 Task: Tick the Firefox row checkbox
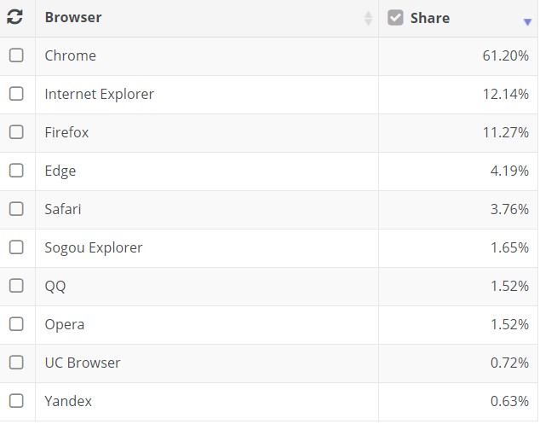pyautogui.click(x=16, y=132)
